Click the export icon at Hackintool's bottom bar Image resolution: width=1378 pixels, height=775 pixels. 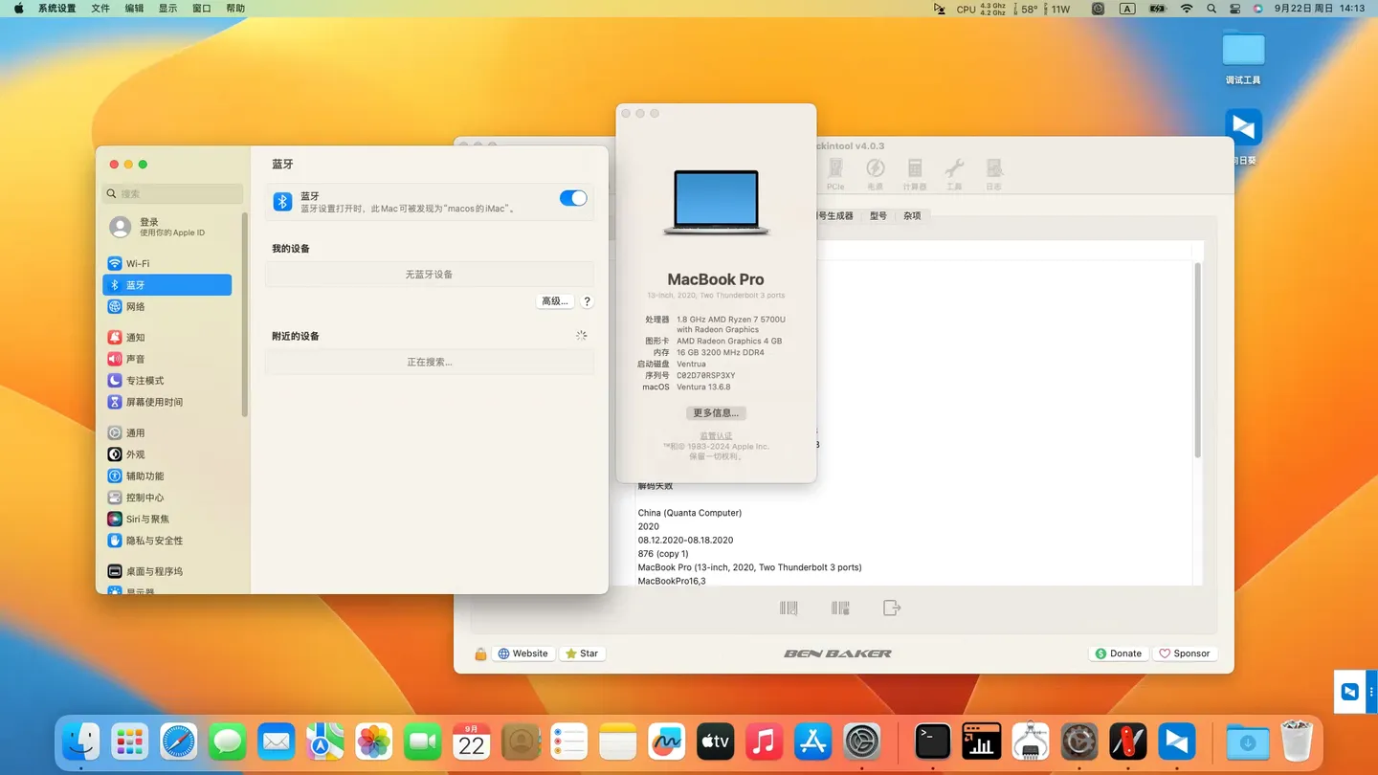coord(892,607)
